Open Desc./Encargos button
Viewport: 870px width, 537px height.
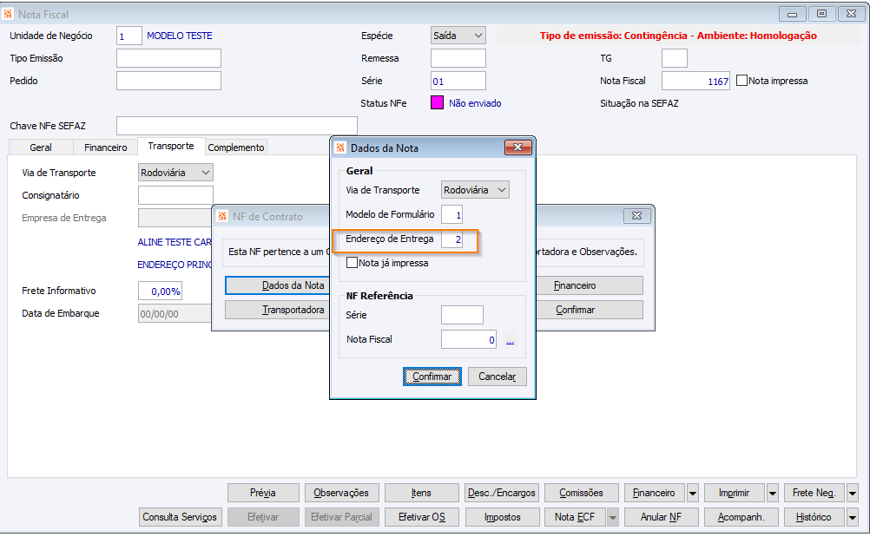pyautogui.click(x=502, y=493)
